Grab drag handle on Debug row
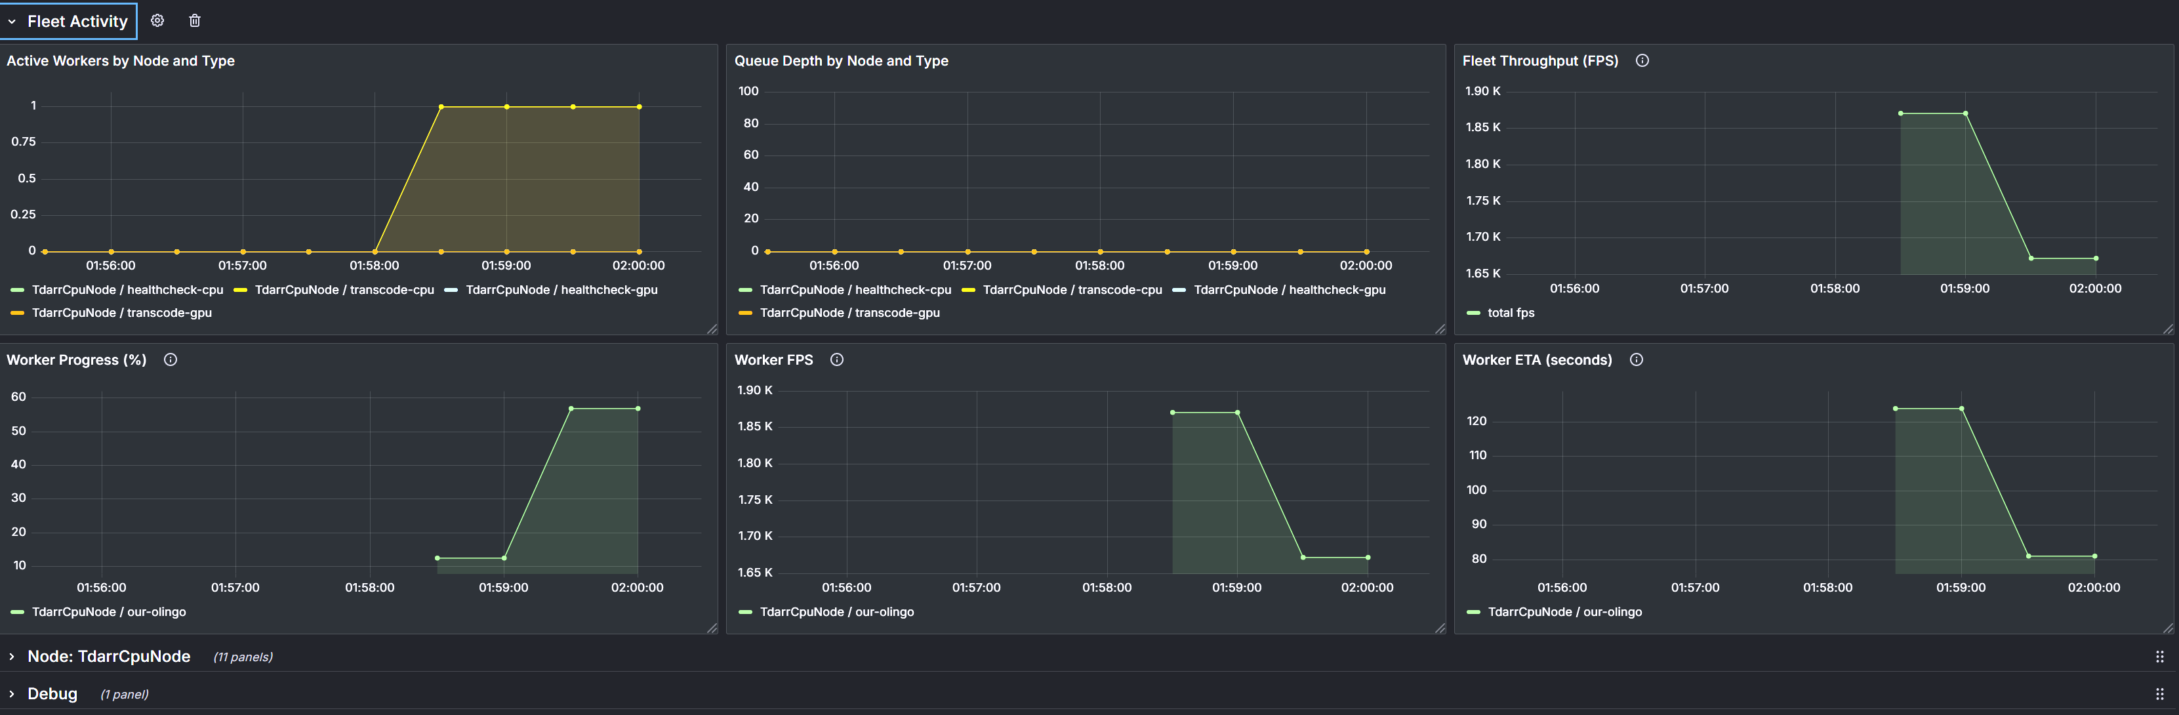 tap(2159, 694)
